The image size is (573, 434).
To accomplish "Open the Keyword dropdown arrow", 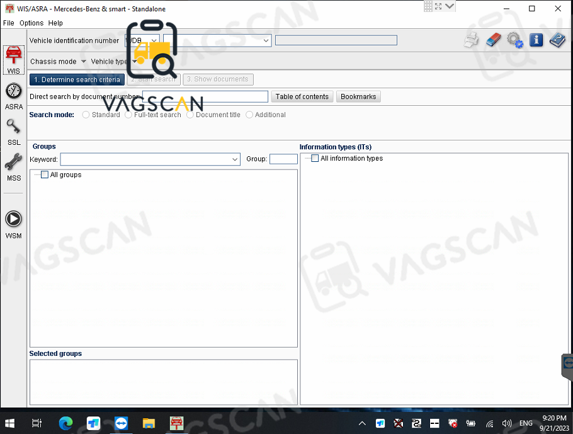I will tap(235, 159).
